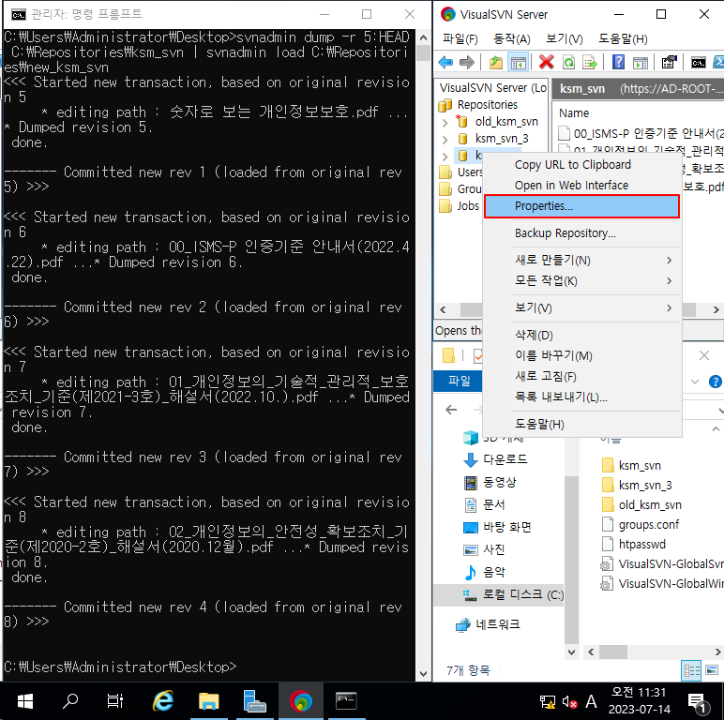Expand the highlighted repository node under ksm_svn_3
This screenshot has width=724, height=720.
click(445, 156)
